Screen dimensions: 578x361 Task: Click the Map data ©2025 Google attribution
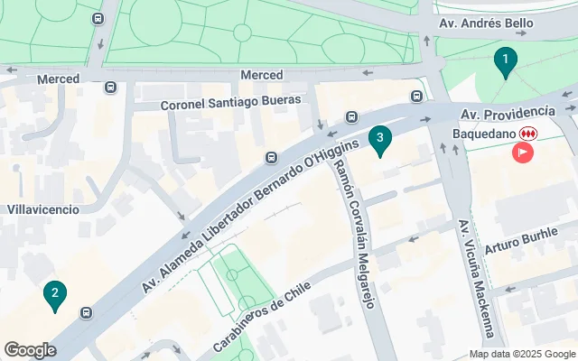click(x=523, y=354)
